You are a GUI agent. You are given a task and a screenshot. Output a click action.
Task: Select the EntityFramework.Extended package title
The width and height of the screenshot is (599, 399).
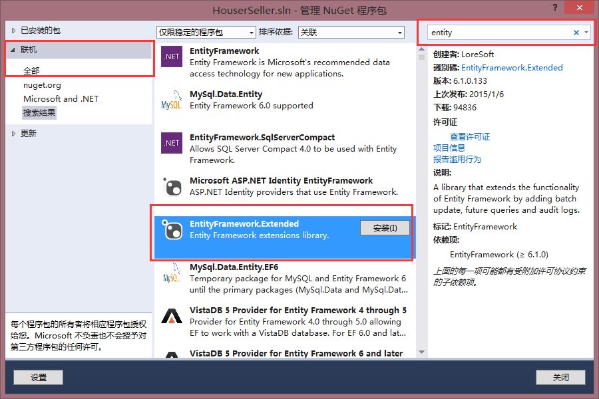[244, 223]
